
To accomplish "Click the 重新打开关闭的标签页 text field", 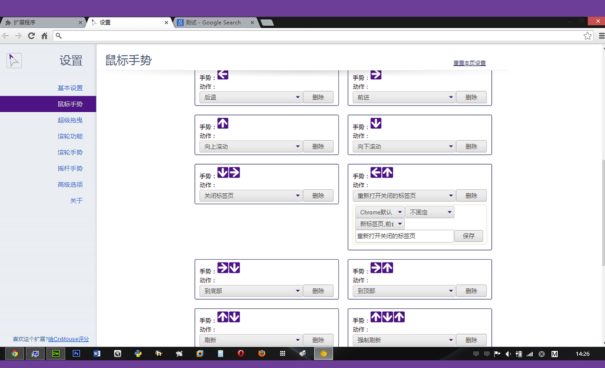I will point(404,236).
